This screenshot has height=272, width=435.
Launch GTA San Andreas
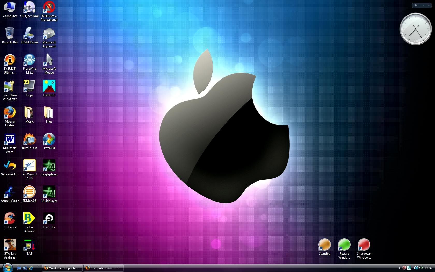pos(10,249)
